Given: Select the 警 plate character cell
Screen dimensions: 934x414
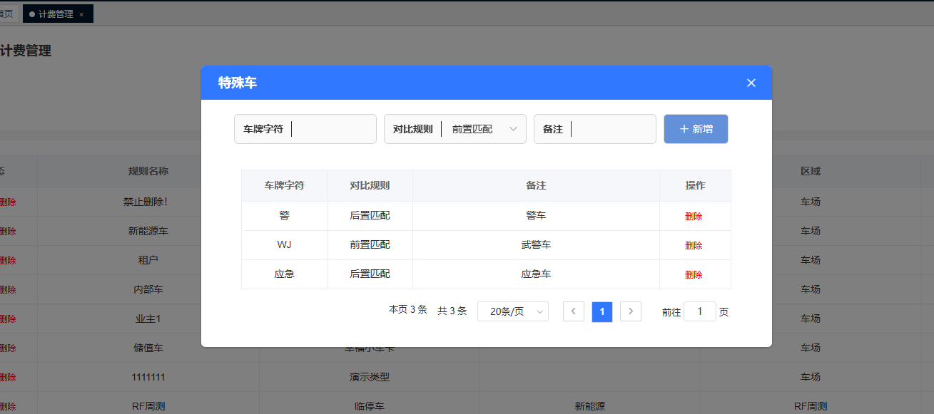Looking at the screenshot, I should click(285, 215).
